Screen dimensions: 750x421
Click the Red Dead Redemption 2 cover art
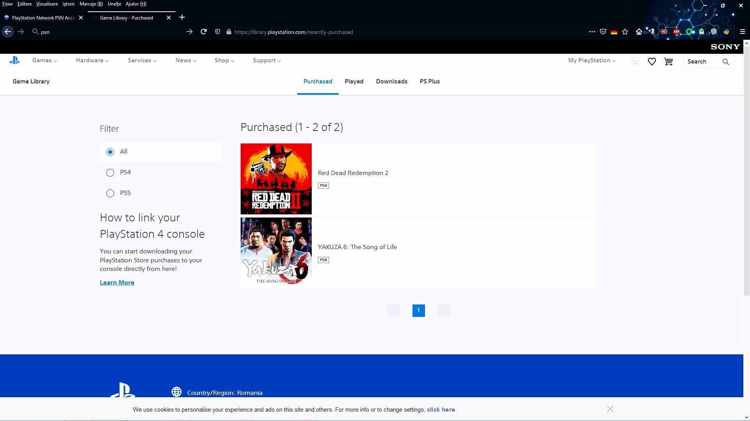pos(276,179)
